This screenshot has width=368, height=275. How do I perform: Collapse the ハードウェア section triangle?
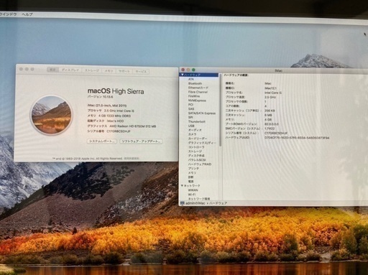183,75
